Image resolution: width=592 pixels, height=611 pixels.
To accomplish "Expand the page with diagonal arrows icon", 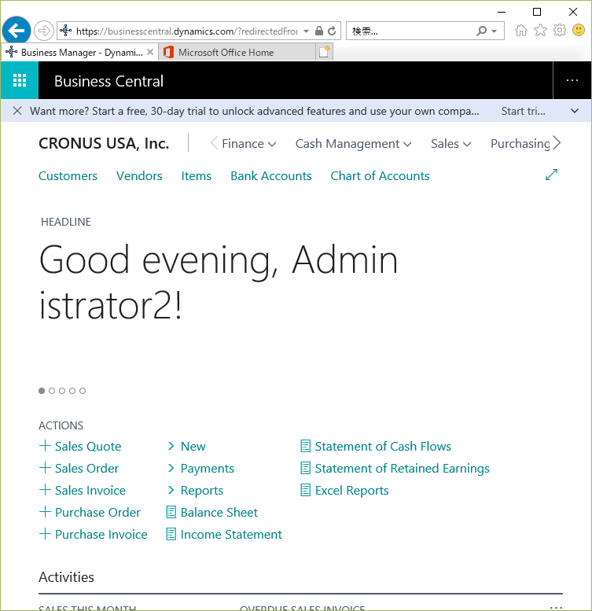I will (551, 175).
